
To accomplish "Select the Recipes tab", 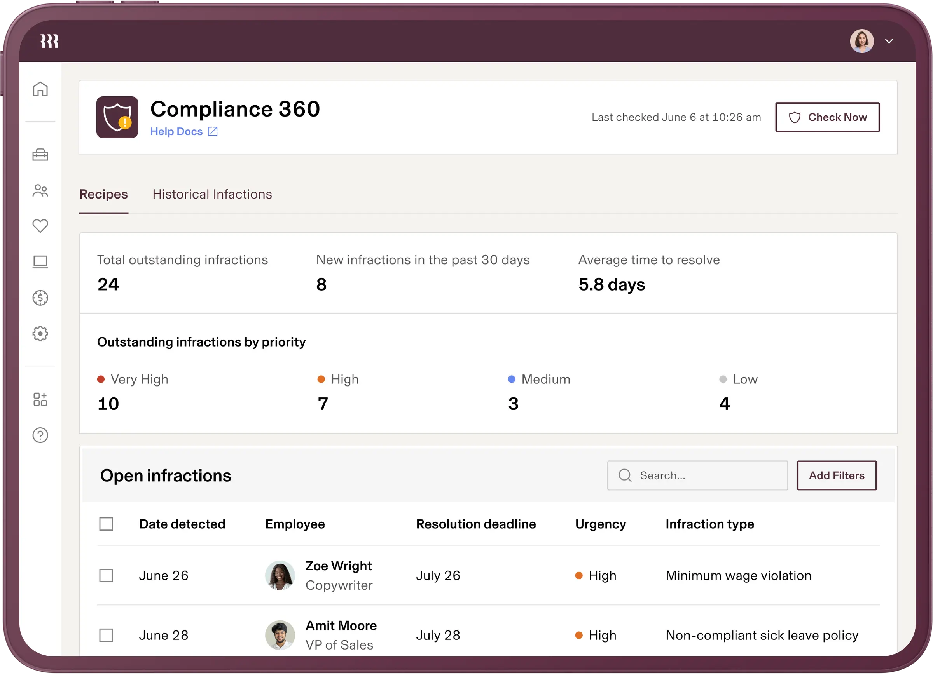I will [x=103, y=194].
